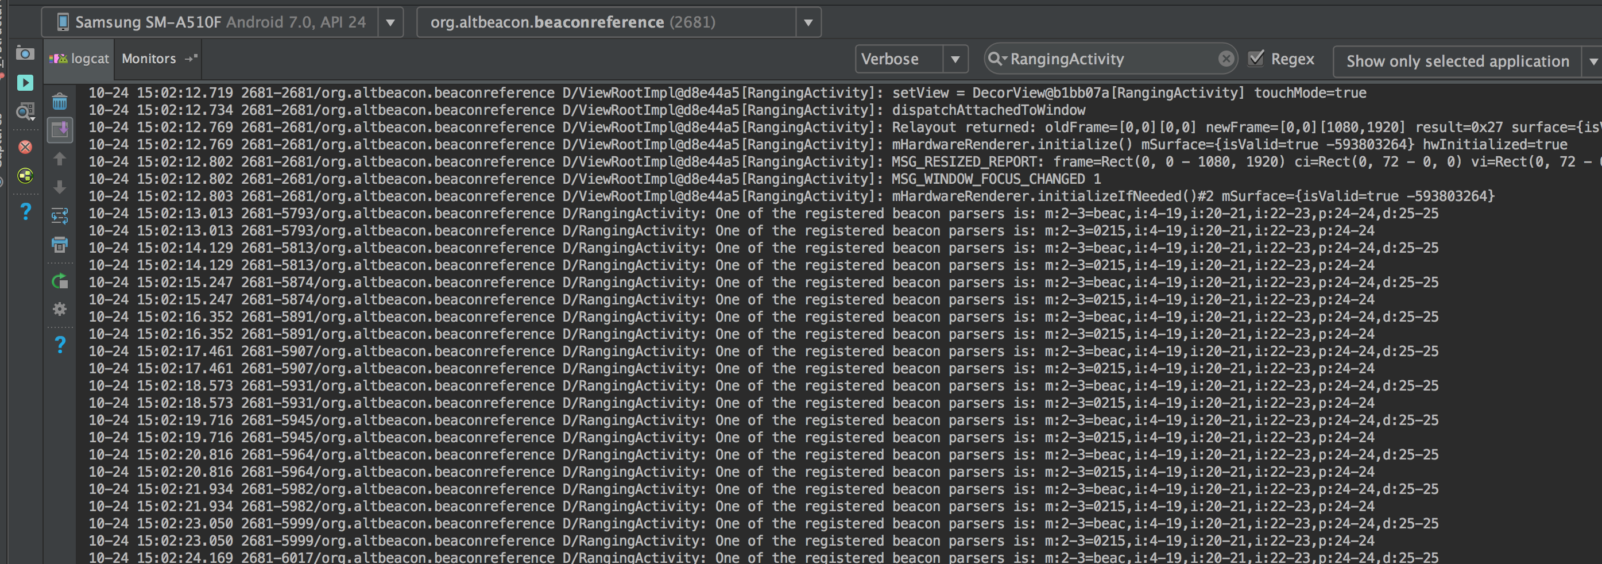Start screen recording from the left toolbar
Viewport: 1602px width, 564px height.
pyautogui.click(x=25, y=82)
